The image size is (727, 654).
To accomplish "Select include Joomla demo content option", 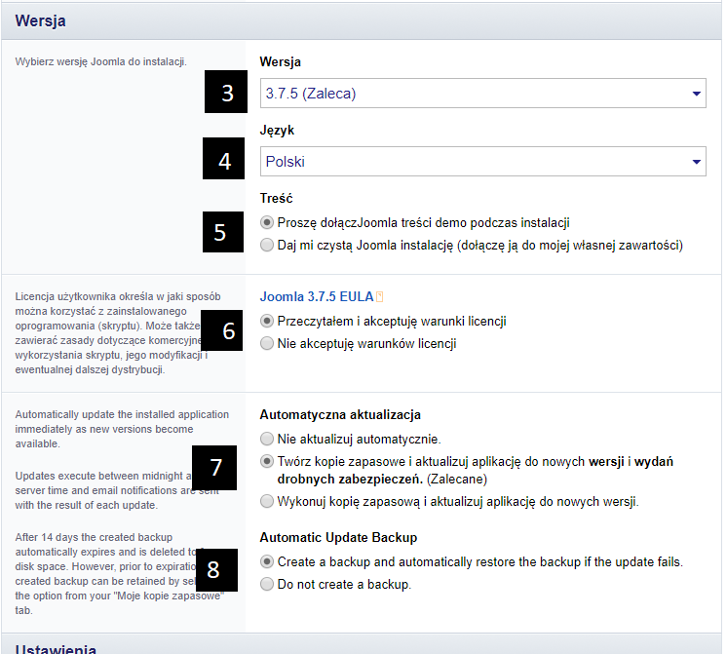I will [x=267, y=222].
